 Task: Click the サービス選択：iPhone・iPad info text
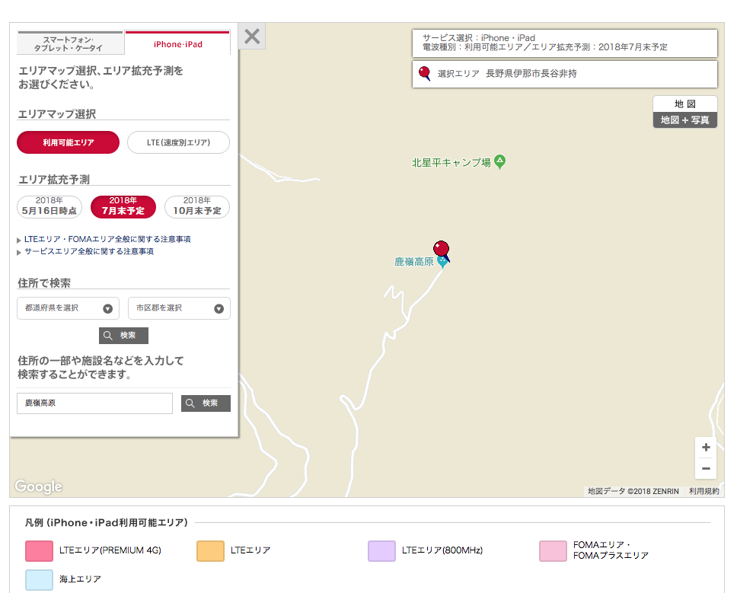(478, 37)
